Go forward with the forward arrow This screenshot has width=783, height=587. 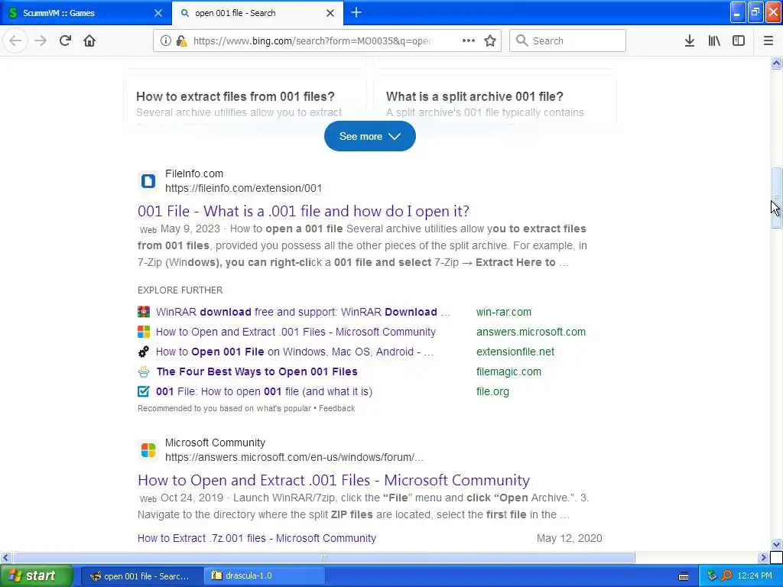click(x=41, y=41)
